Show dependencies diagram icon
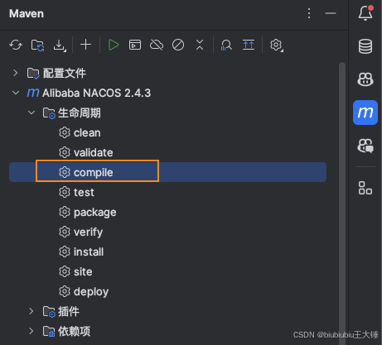This screenshot has height=345, width=382. pos(249,45)
